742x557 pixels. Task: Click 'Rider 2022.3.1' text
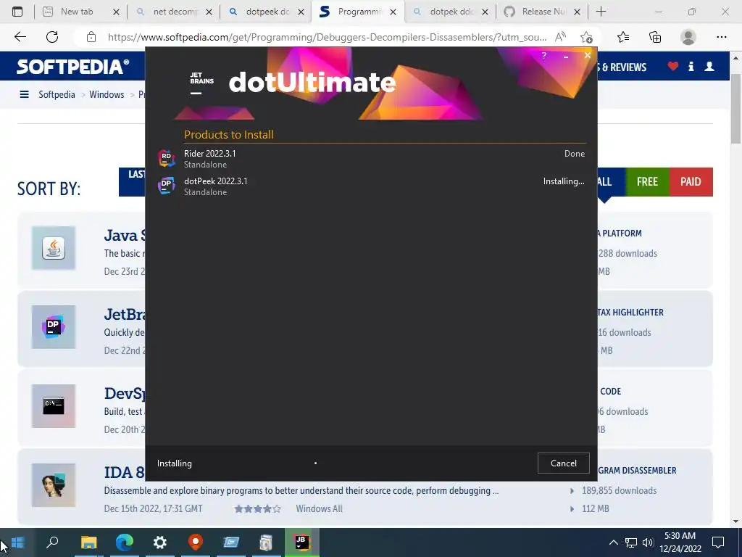point(209,154)
